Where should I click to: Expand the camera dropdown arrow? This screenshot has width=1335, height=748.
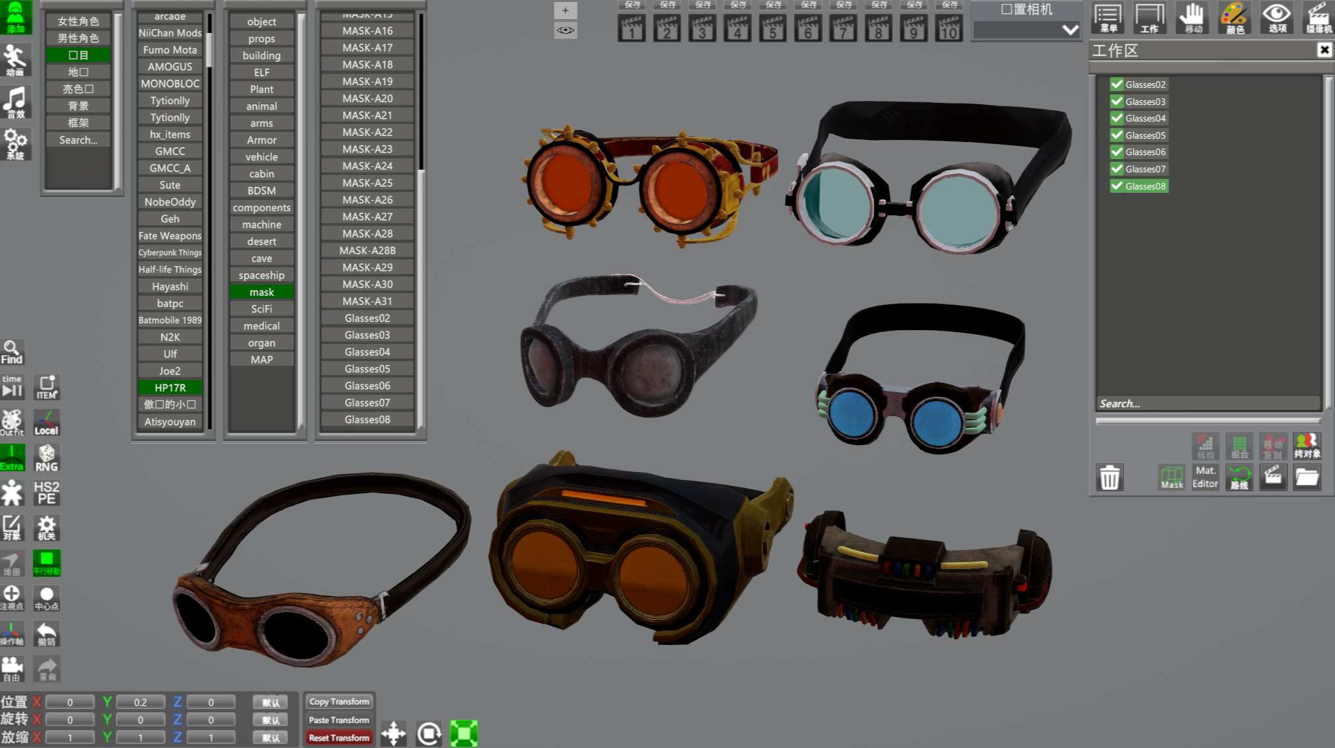click(x=1070, y=30)
